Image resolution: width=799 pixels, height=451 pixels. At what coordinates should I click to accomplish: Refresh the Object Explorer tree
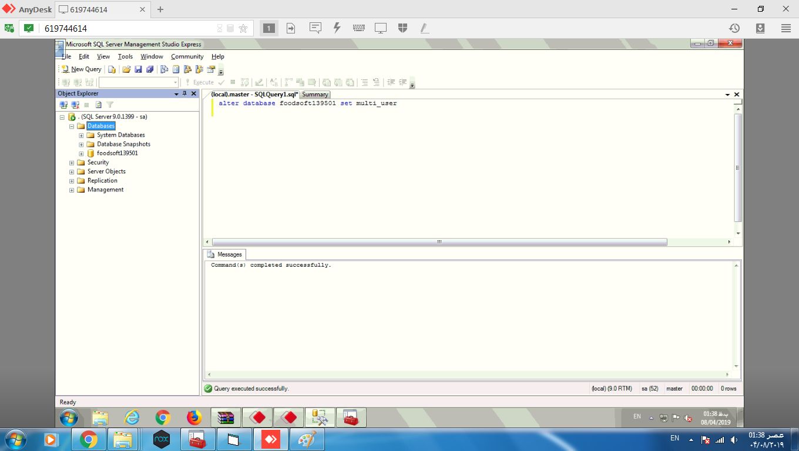pyautogui.click(x=99, y=105)
